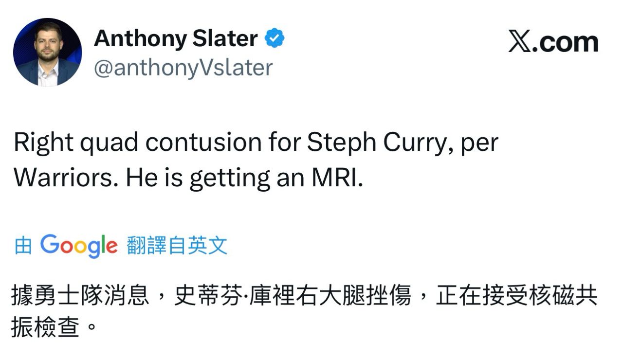Image resolution: width=623 pixels, height=360 pixels.
Task: Open the @anthonyVslater handle link
Action: click(183, 68)
